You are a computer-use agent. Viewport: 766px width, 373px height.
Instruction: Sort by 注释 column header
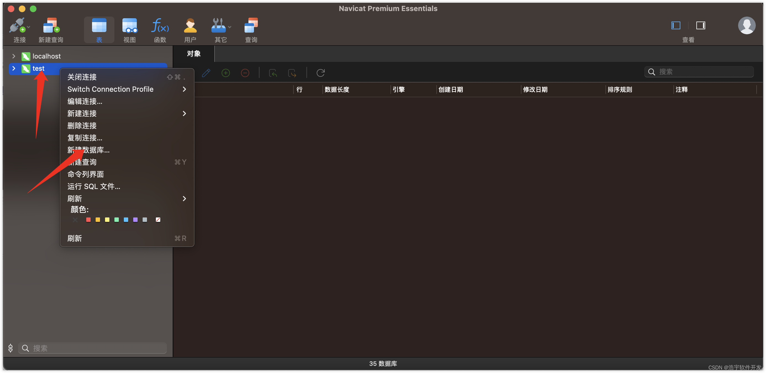(715, 90)
